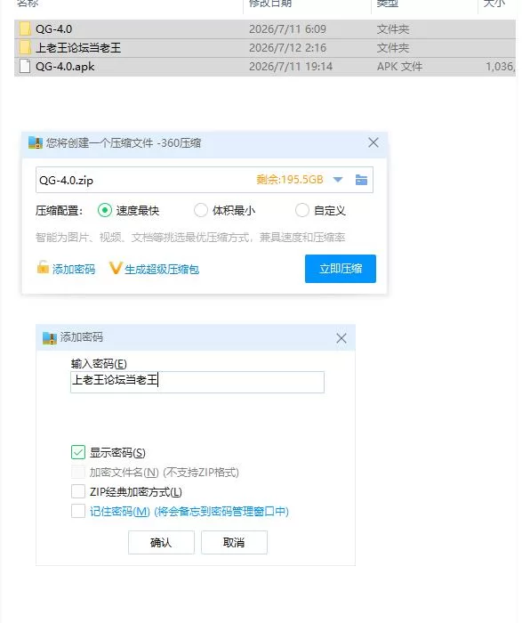Click the 输入密码 text field
Screen dimensions: 522x623
pos(197,382)
